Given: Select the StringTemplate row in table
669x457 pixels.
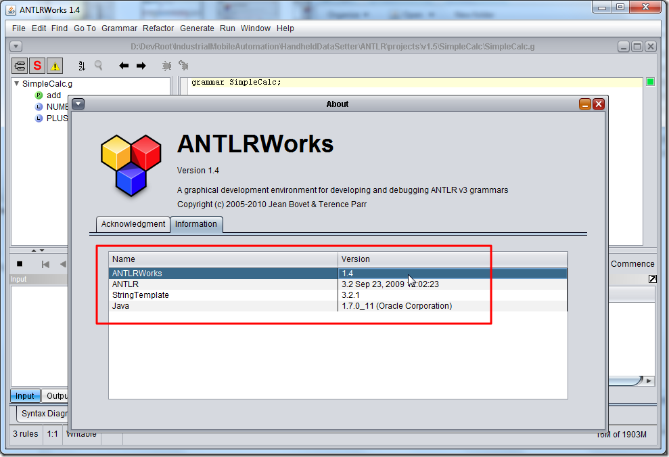Looking at the screenshot, I should [338, 295].
